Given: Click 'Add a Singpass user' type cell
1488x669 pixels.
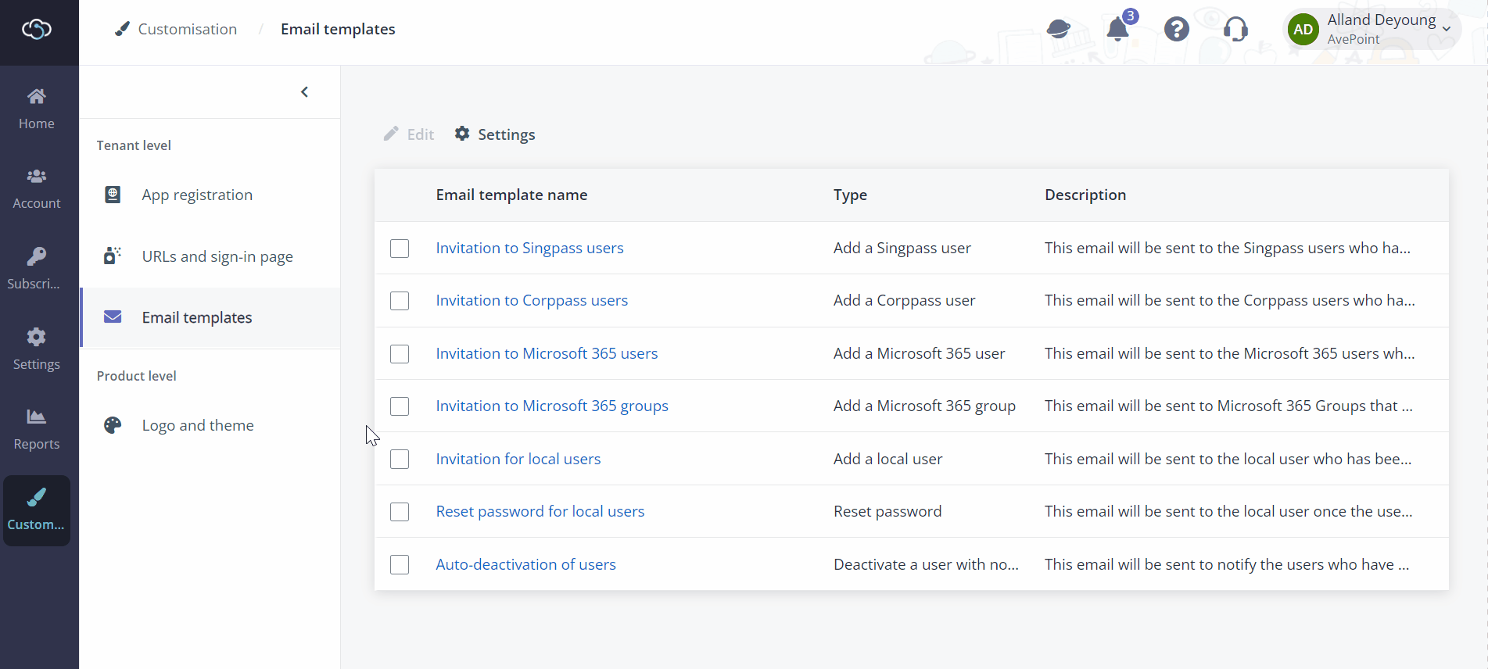Looking at the screenshot, I should (902, 248).
